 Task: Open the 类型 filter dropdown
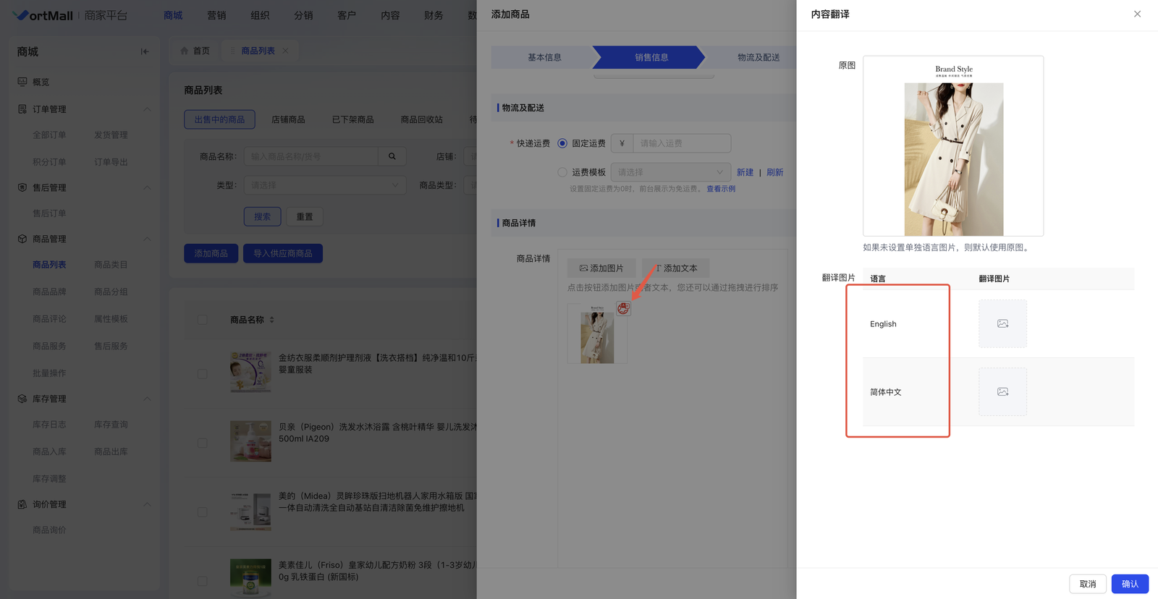[324, 185]
